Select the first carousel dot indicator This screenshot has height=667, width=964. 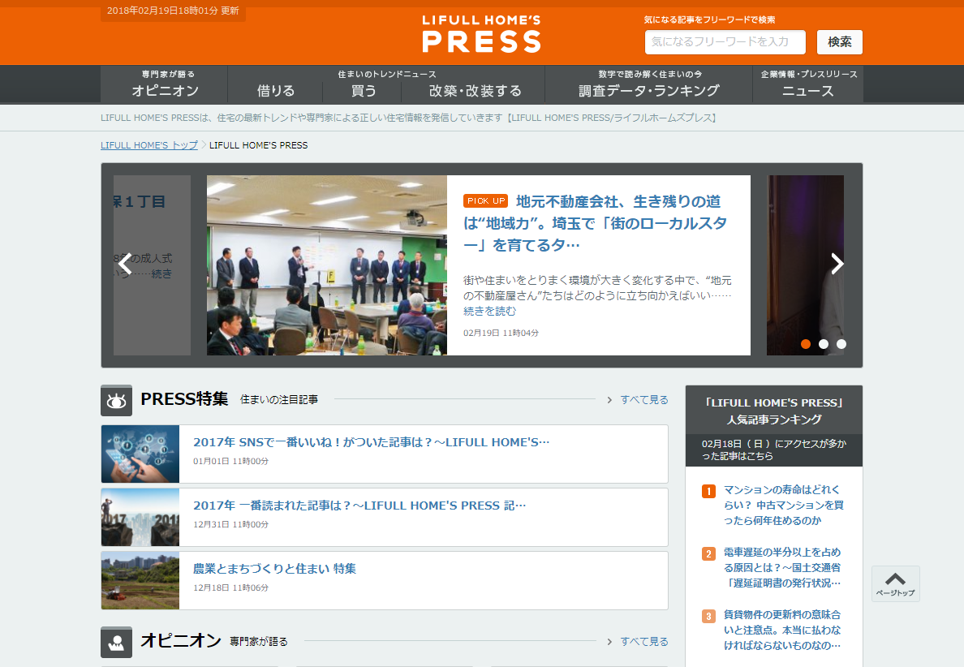coord(806,344)
